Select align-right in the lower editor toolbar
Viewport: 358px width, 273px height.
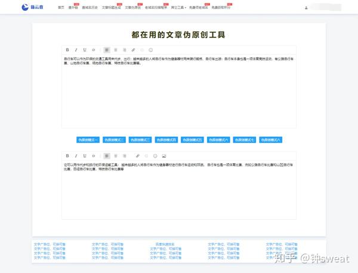tap(125, 156)
